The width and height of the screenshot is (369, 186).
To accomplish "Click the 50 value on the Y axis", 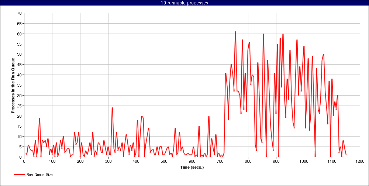I will point(20,54).
